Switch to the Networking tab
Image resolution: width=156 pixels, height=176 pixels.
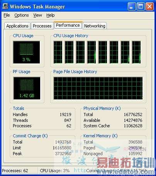pos(95,26)
